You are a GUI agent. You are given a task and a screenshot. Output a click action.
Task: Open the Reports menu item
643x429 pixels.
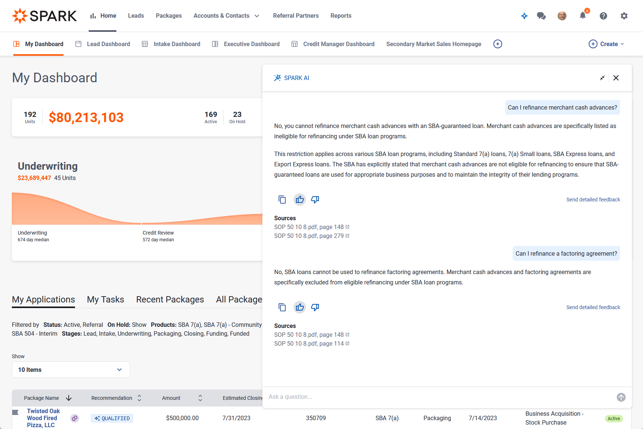coord(341,16)
